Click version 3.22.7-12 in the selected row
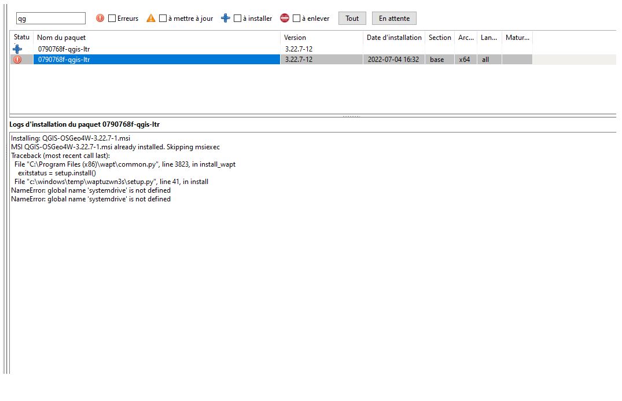This screenshot has width=622, height=401. 299,60
